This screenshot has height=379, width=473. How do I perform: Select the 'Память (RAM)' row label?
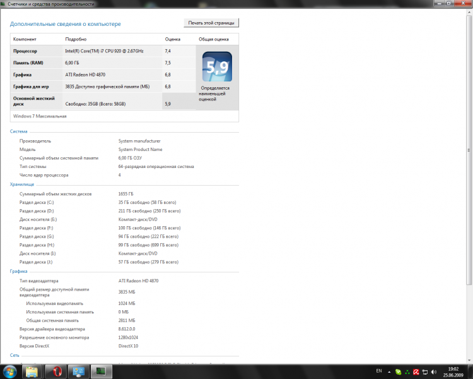[x=28, y=63]
